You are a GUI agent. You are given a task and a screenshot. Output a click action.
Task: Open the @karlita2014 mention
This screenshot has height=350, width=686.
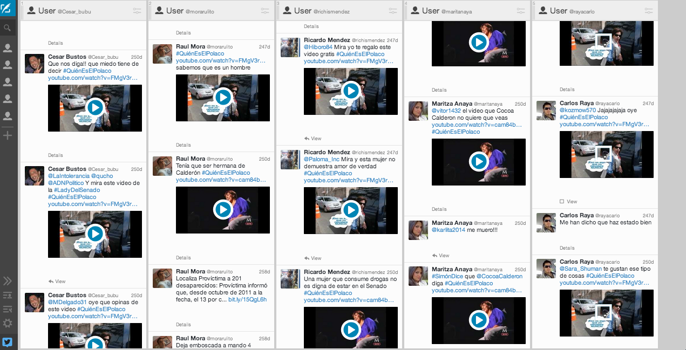coord(449,230)
